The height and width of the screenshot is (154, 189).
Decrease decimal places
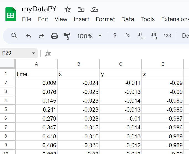(141, 36)
